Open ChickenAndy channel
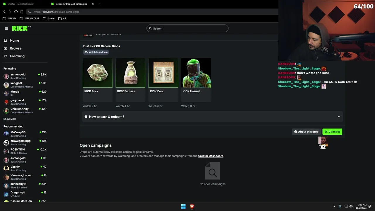375x211 pixels. 25,110
